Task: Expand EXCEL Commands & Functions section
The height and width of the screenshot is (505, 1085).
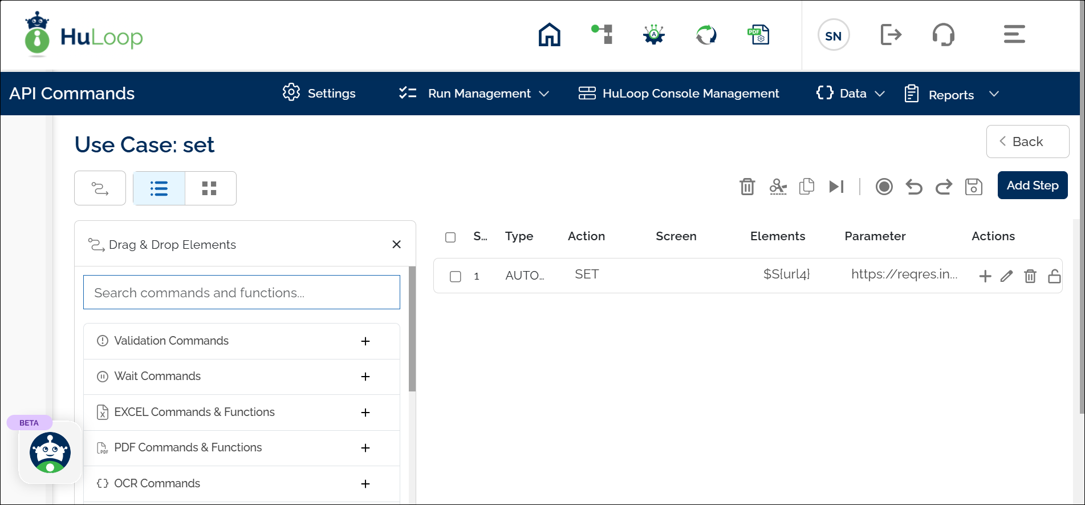Action: coord(365,413)
